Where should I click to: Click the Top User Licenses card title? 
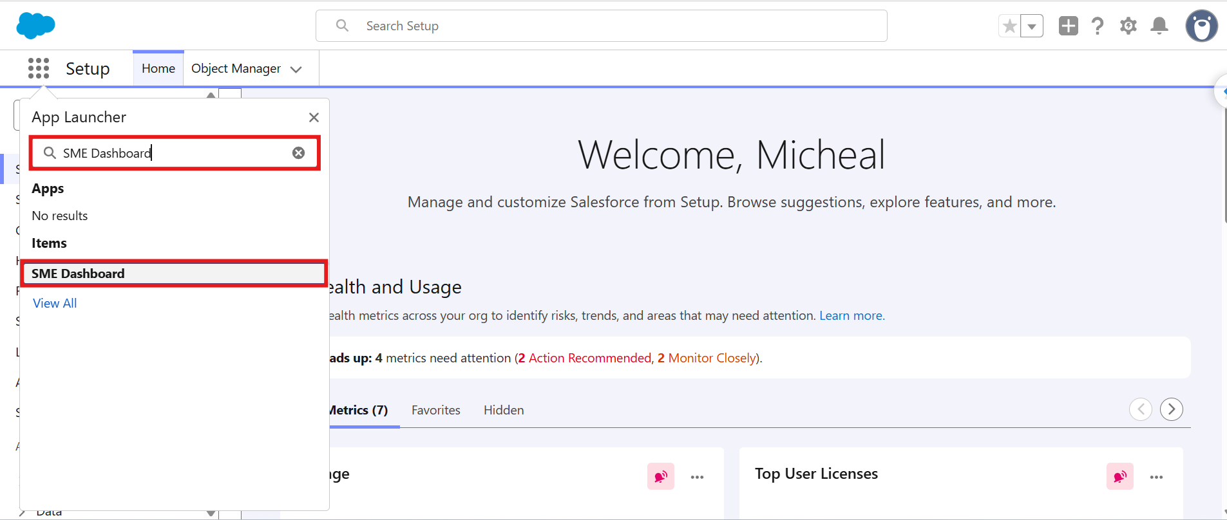[x=817, y=474]
